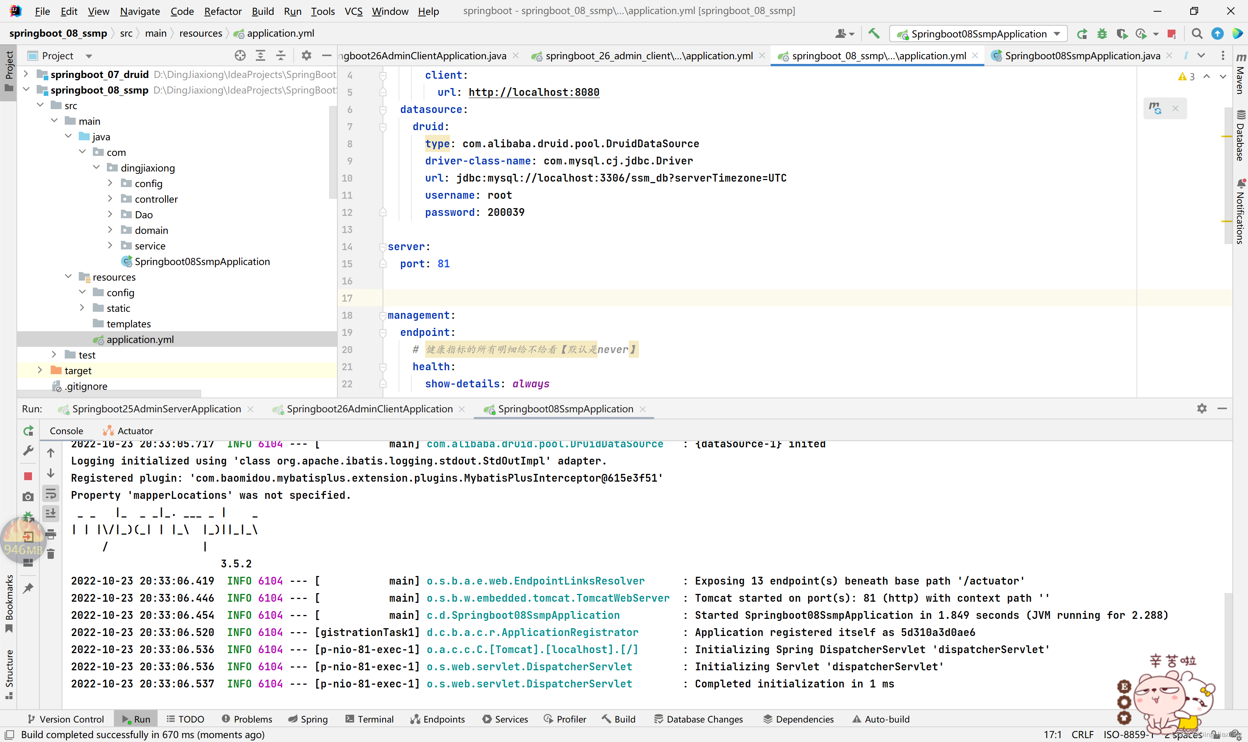The height and width of the screenshot is (742, 1248).
Task: Open editor tab more options menu
Action: tap(1223, 55)
